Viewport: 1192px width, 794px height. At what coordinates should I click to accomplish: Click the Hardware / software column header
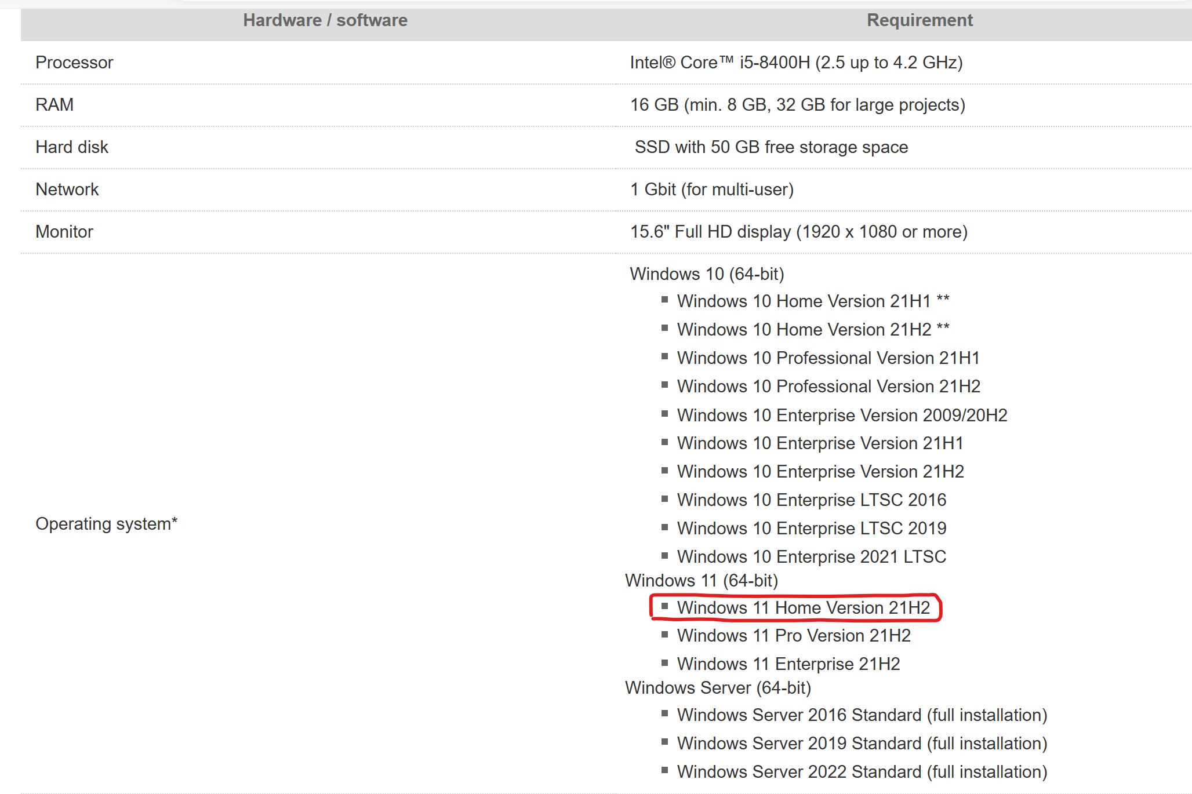[325, 20]
